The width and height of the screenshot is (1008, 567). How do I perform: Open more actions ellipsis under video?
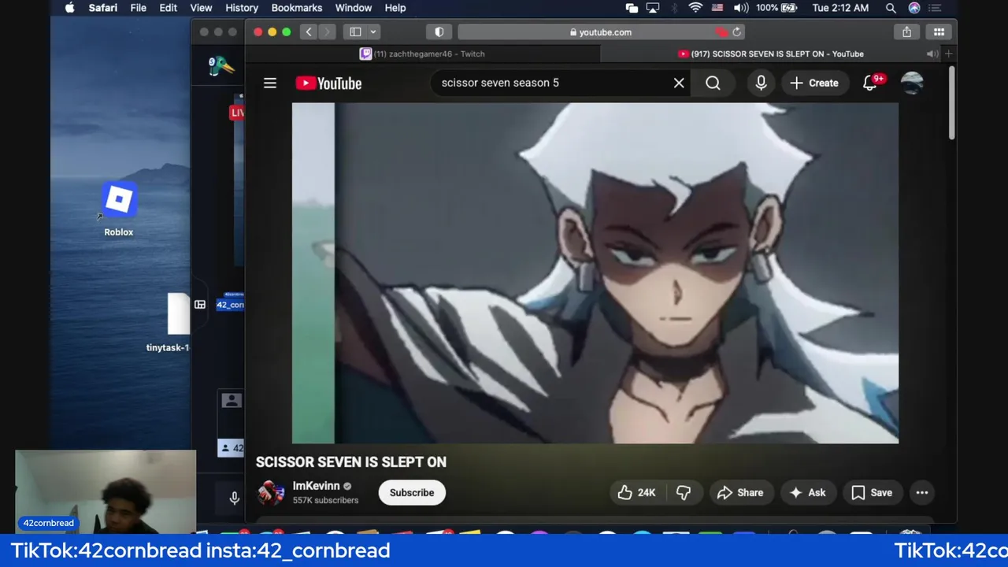coord(921,492)
